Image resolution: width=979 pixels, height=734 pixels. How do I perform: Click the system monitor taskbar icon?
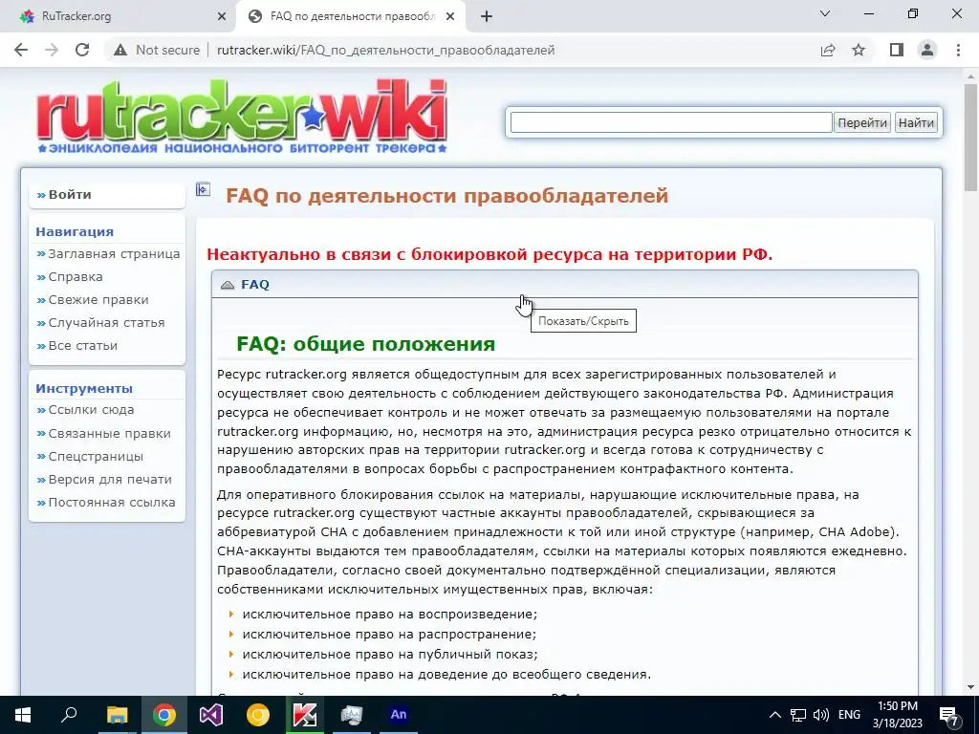pos(352,715)
